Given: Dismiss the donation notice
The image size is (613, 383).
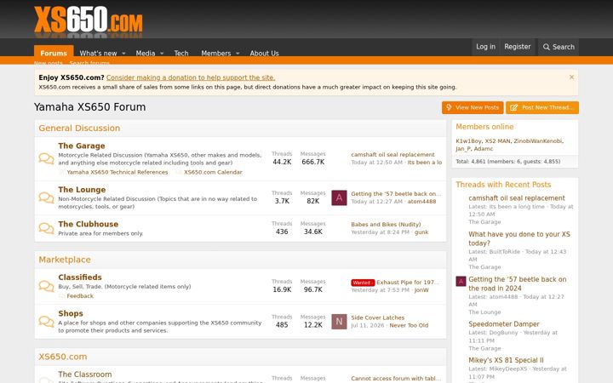Looking at the screenshot, I should [x=571, y=77].
